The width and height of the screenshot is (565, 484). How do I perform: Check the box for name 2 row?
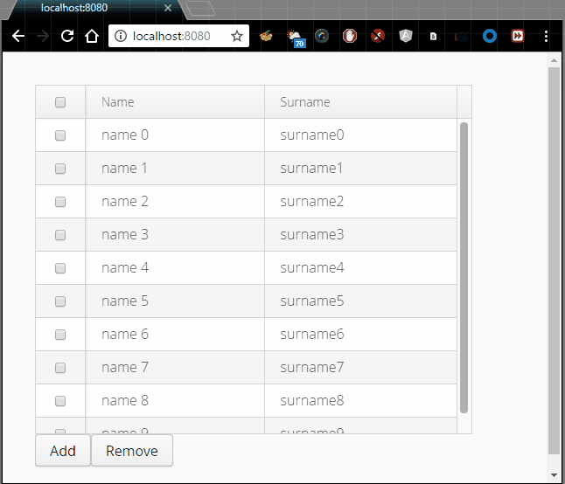coord(60,202)
